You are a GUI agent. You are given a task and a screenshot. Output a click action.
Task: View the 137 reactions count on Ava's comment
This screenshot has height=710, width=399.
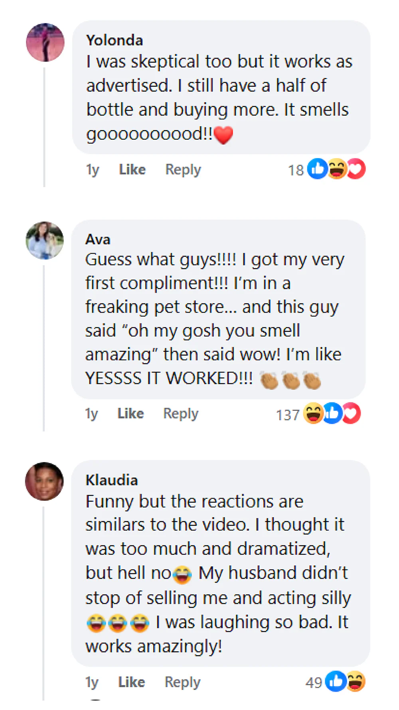(288, 415)
